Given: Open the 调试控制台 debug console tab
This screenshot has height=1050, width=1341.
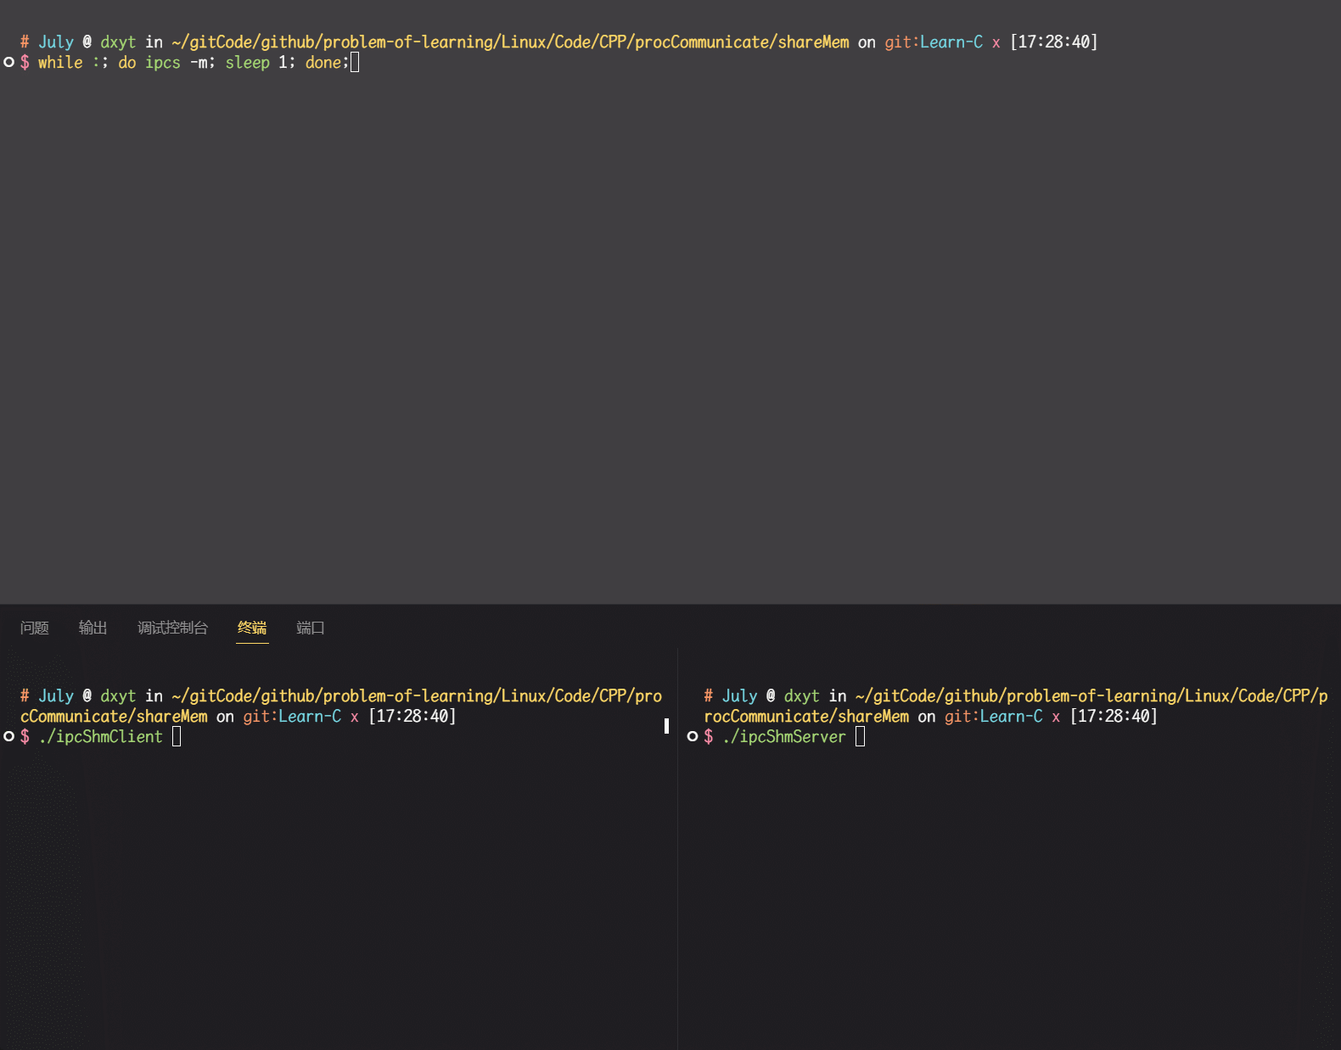Looking at the screenshot, I should (173, 628).
